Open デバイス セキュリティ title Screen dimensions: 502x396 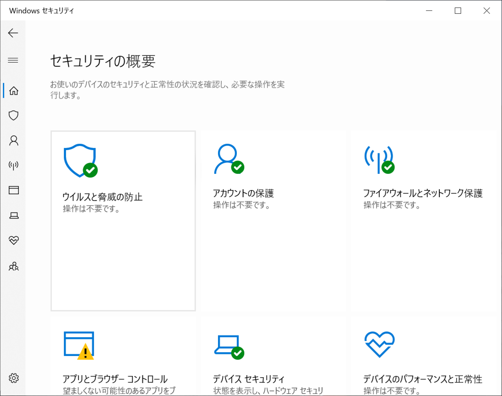[249, 379]
